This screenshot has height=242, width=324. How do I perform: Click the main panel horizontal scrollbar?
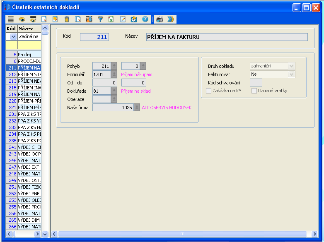181,234
